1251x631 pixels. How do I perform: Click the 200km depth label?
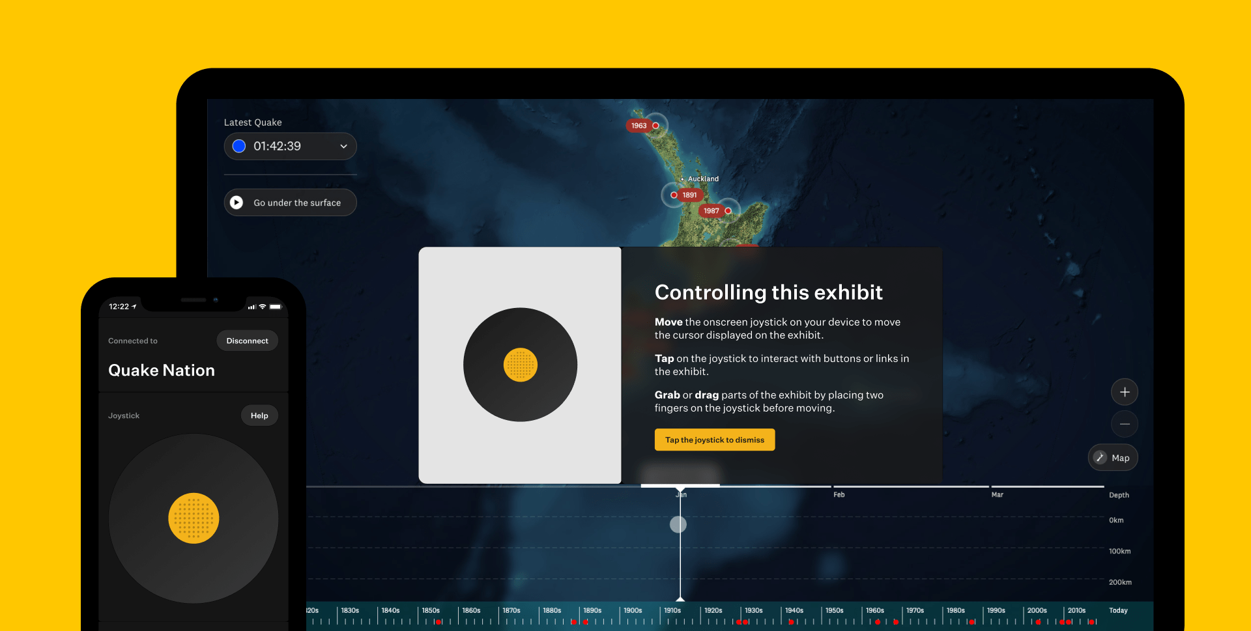coord(1121,582)
